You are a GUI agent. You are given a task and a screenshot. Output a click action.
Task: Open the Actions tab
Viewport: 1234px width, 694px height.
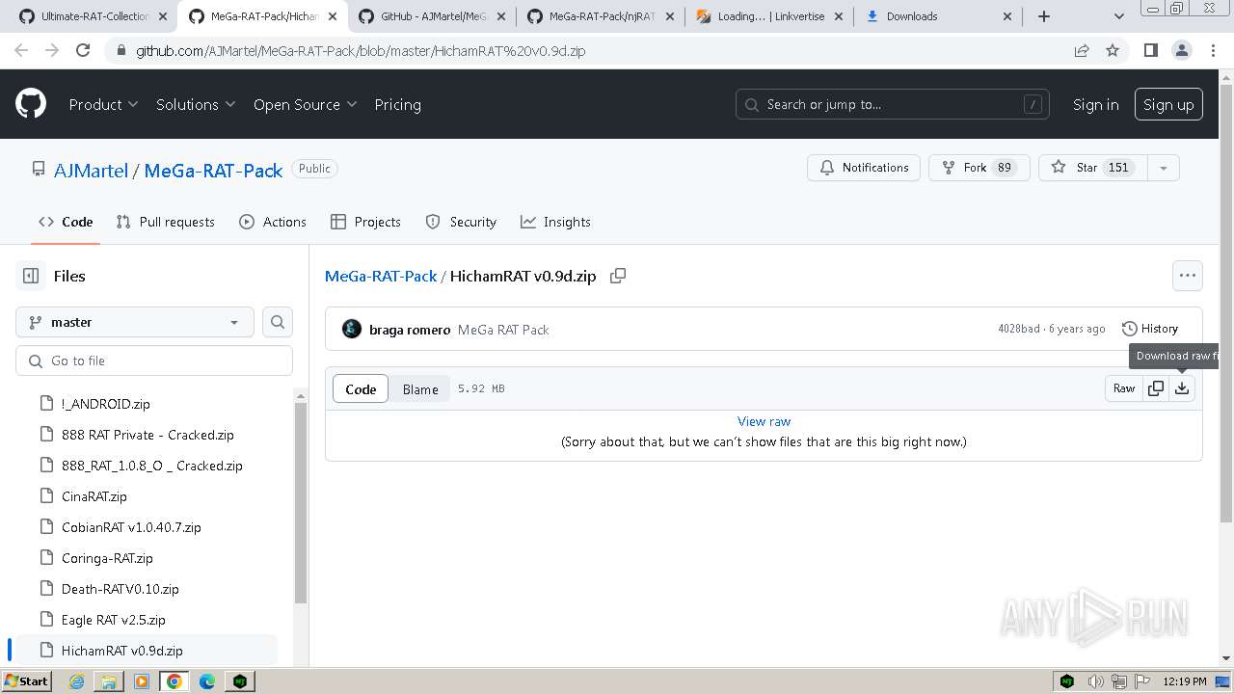273,222
